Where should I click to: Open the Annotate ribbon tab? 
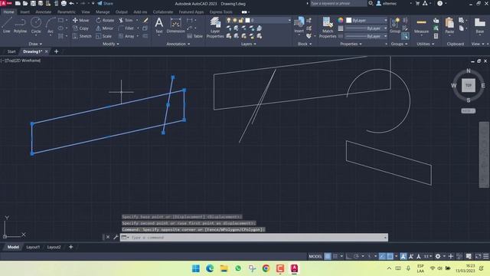click(43, 12)
